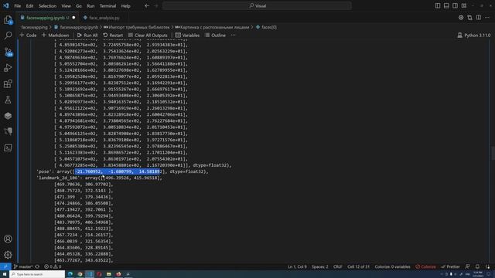Clear All Outputs in notebook
This screenshot has width=495, height=278.
[148, 36]
